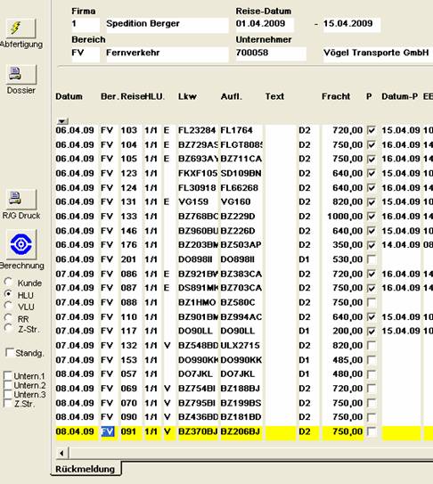Select the Z-Str. radio button
The image size is (433, 484).
[x=9, y=328]
